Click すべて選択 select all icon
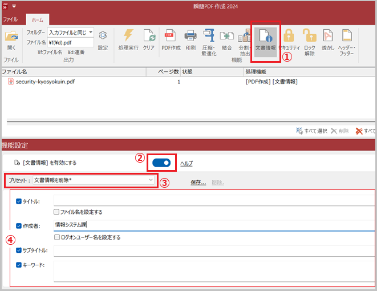Viewport: 377px width, 291px height. coord(299,131)
